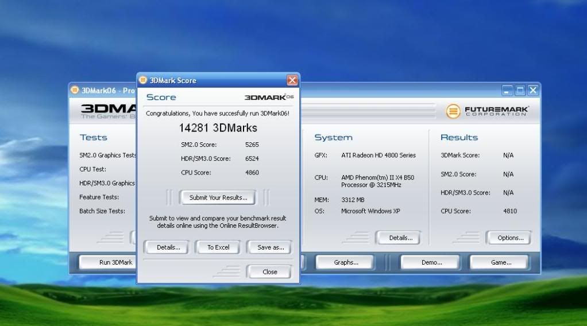
Task: Click the Demo... button
Action: 431,262
